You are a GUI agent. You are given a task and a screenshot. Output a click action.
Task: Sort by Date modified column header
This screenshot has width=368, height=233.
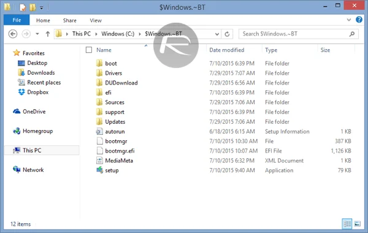point(227,50)
